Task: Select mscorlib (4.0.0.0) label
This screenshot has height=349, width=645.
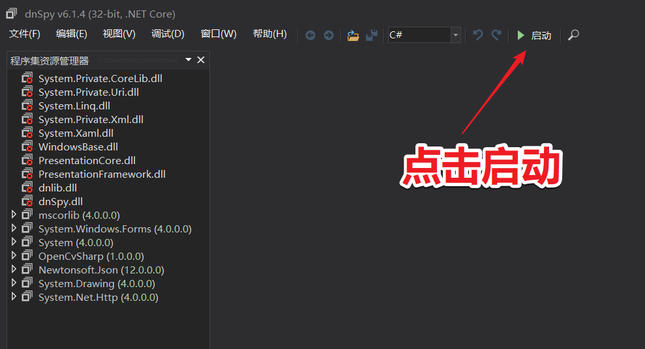Action: pos(79,215)
